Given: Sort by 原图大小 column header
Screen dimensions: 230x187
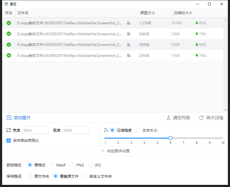Looking at the screenshot, I should point(147,13).
